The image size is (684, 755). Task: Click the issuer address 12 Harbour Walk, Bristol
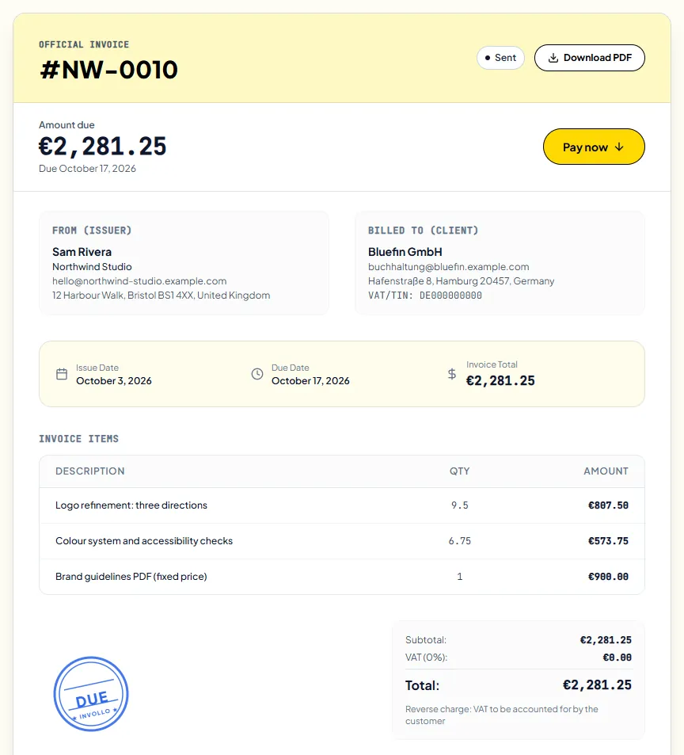coord(161,296)
